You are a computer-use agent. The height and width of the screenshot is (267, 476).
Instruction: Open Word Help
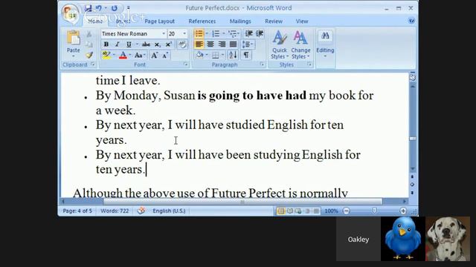pos(411,21)
